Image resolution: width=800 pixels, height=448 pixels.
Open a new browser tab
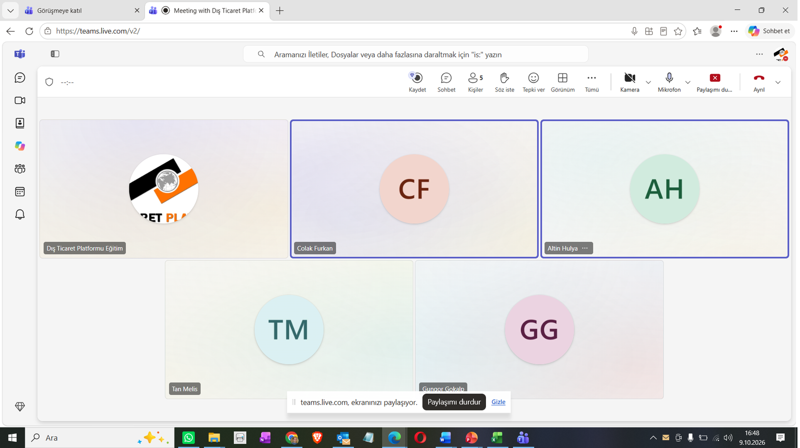tap(279, 10)
